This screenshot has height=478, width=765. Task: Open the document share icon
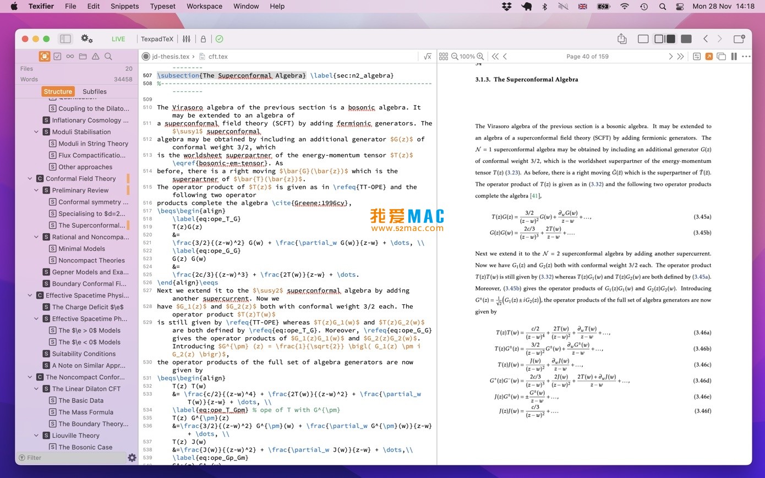[x=622, y=39]
